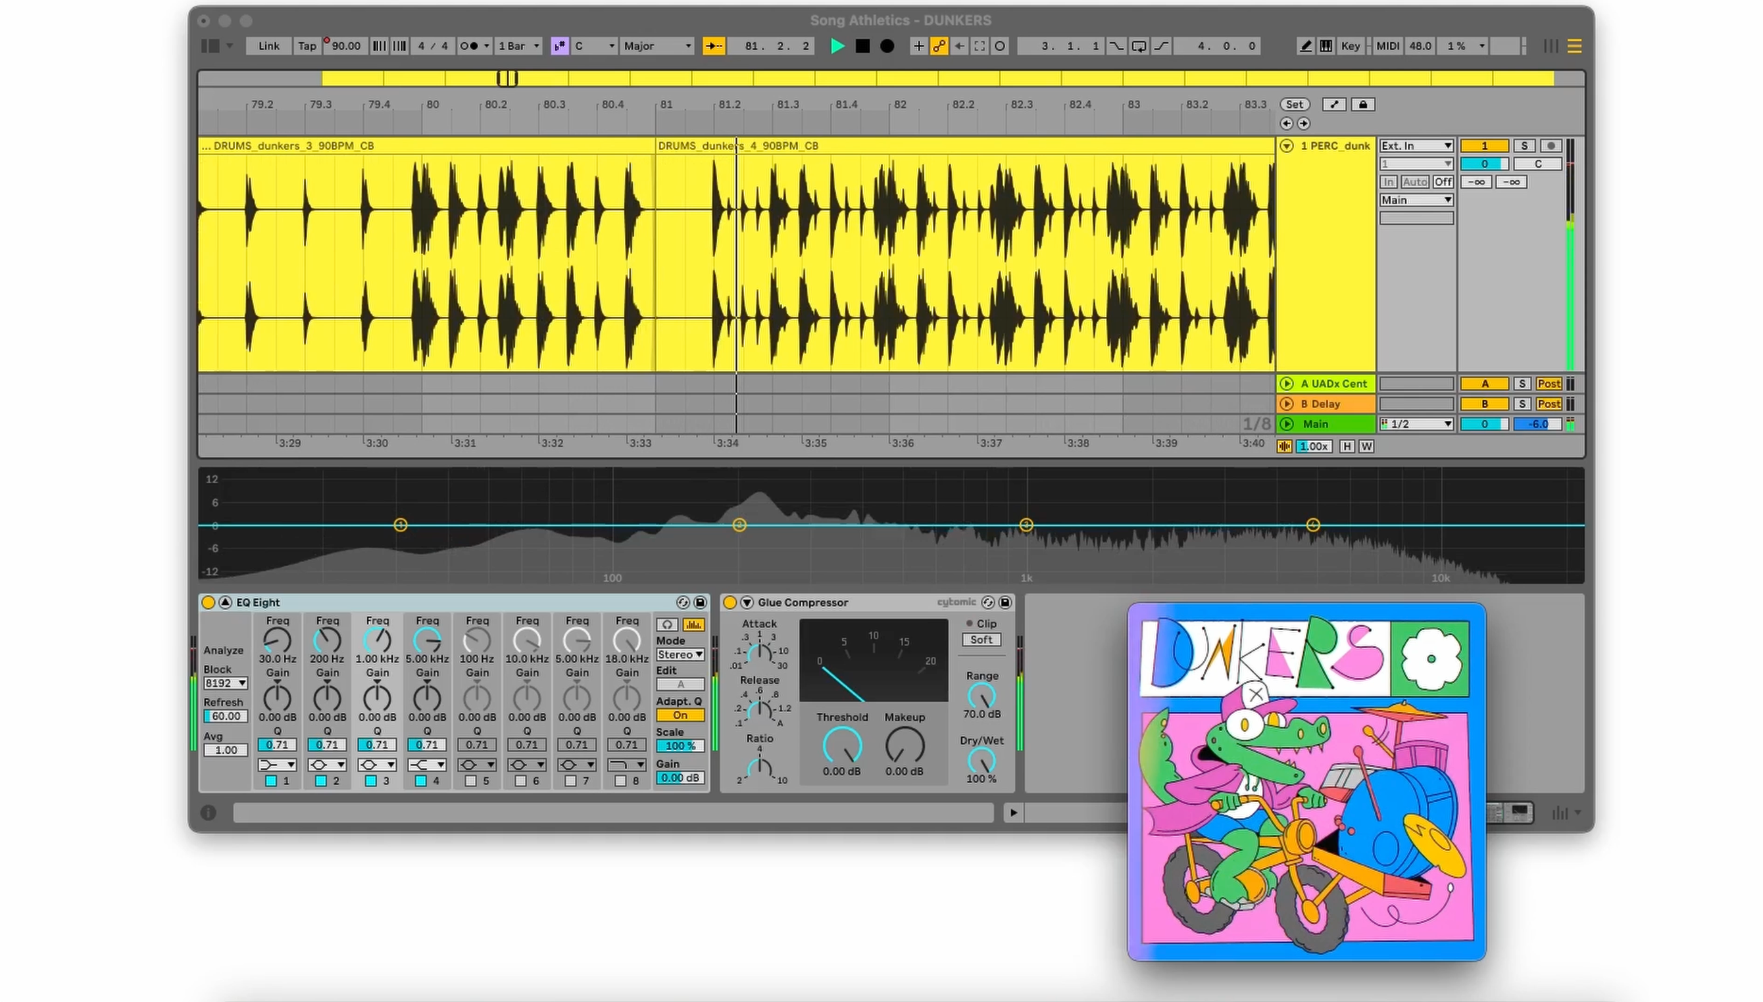
Task: Open the Ext. In input dropdown
Action: (1417, 146)
